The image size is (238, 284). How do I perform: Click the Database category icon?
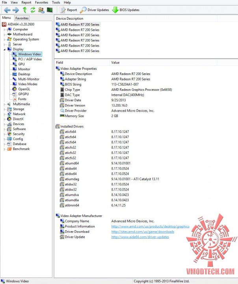(9, 144)
